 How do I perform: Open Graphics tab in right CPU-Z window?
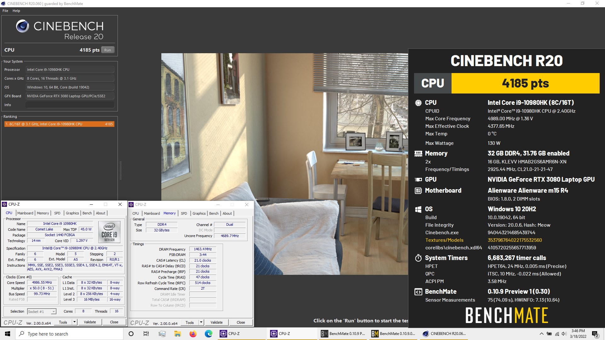pyautogui.click(x=199, y=213)
